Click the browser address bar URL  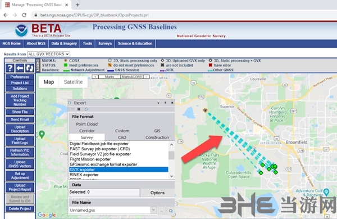coord(94,15)
